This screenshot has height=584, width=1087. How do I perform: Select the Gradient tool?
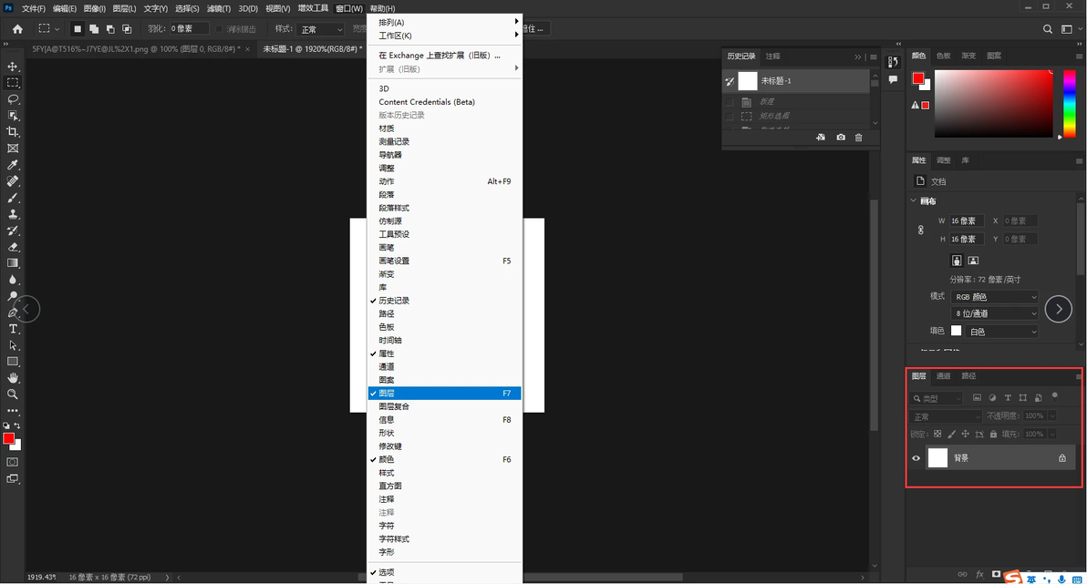[13, 263]
